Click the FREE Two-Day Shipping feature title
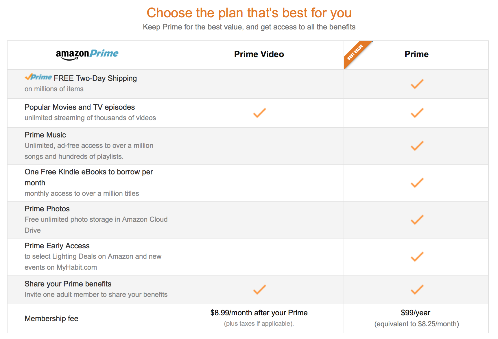The width and height of the screenshot is (498, 339). 95,79
